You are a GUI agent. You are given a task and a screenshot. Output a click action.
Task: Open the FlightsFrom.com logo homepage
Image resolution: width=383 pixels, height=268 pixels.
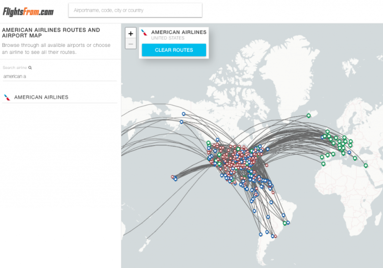tap(28, 12)
